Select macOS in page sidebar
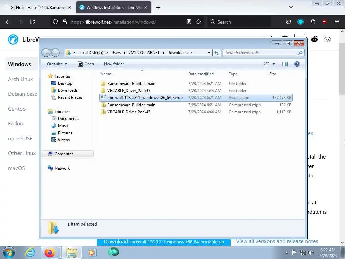The height and width of the screenshot is (259, 345). 17,168
